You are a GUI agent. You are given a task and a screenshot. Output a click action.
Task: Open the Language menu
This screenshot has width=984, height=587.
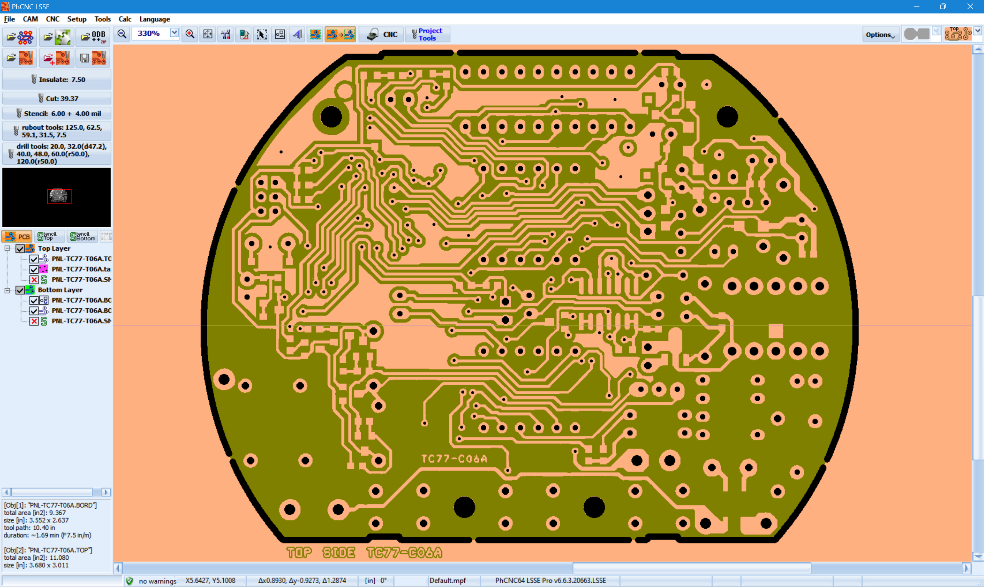(x=155, y=19)
